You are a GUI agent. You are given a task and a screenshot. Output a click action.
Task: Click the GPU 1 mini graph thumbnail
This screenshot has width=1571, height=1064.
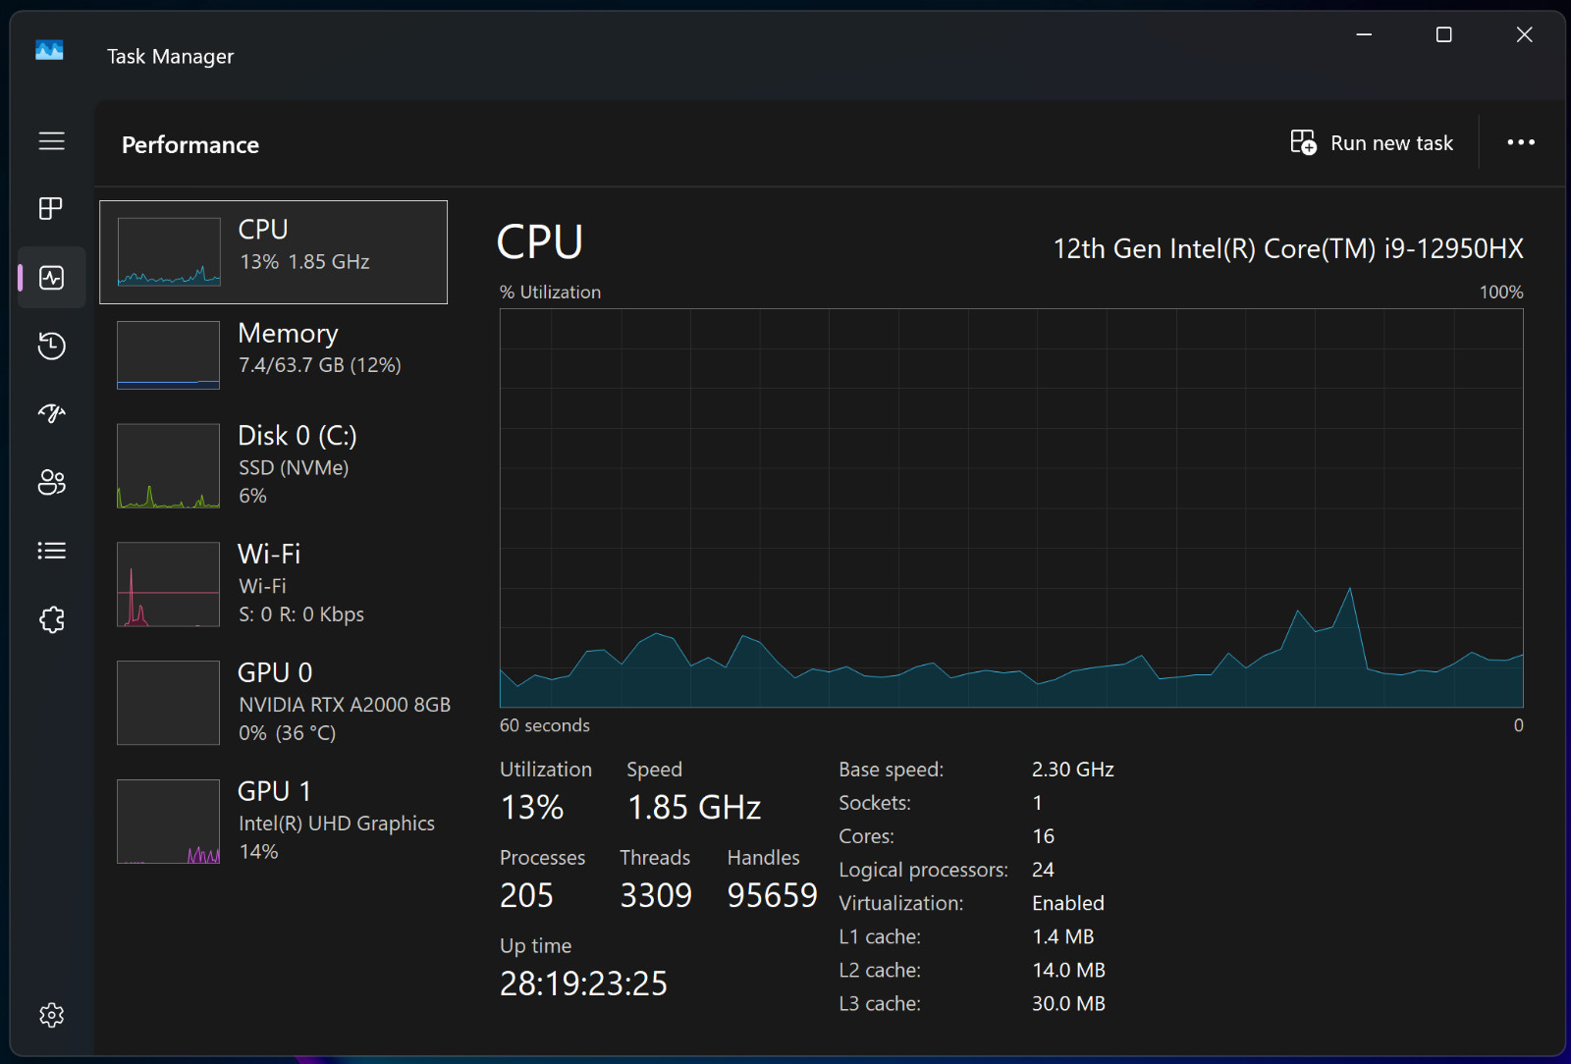point(169,822)
